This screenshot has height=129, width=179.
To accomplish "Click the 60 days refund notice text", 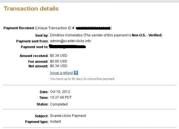I will [83, 79].
